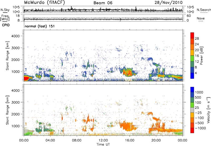Screen dimensions: 211x146
Task: Click the Velocity [m s⁻¹] colorbar label
Action: [208, 110]
